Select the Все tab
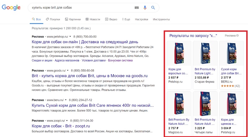248x137 pixels. [x=36, y=19]
